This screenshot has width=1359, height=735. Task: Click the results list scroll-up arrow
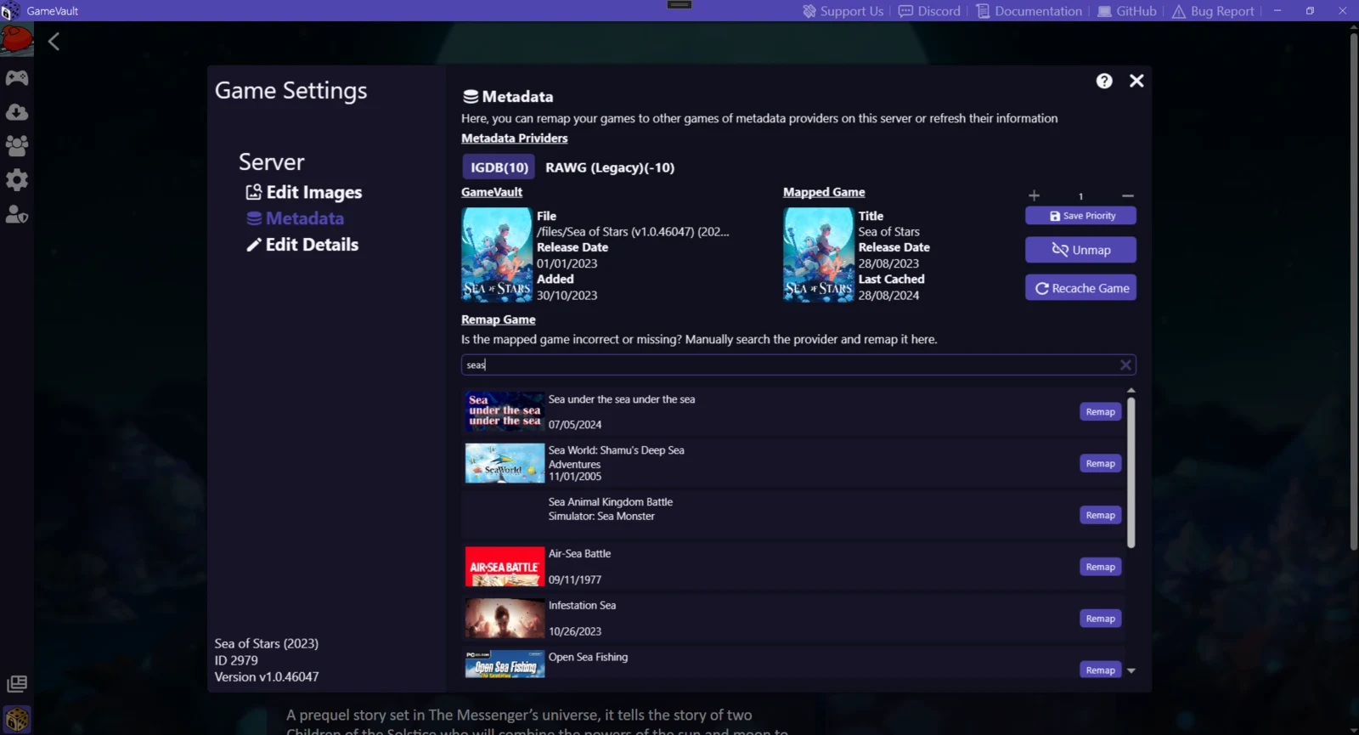click(x=1131, y=390)
